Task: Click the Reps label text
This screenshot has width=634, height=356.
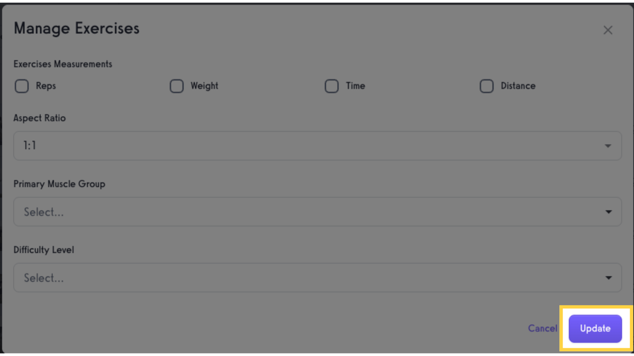Action: [46, 86]
